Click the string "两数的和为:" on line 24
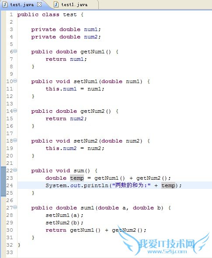Viewport: 212px width, 258px height. 131,185
